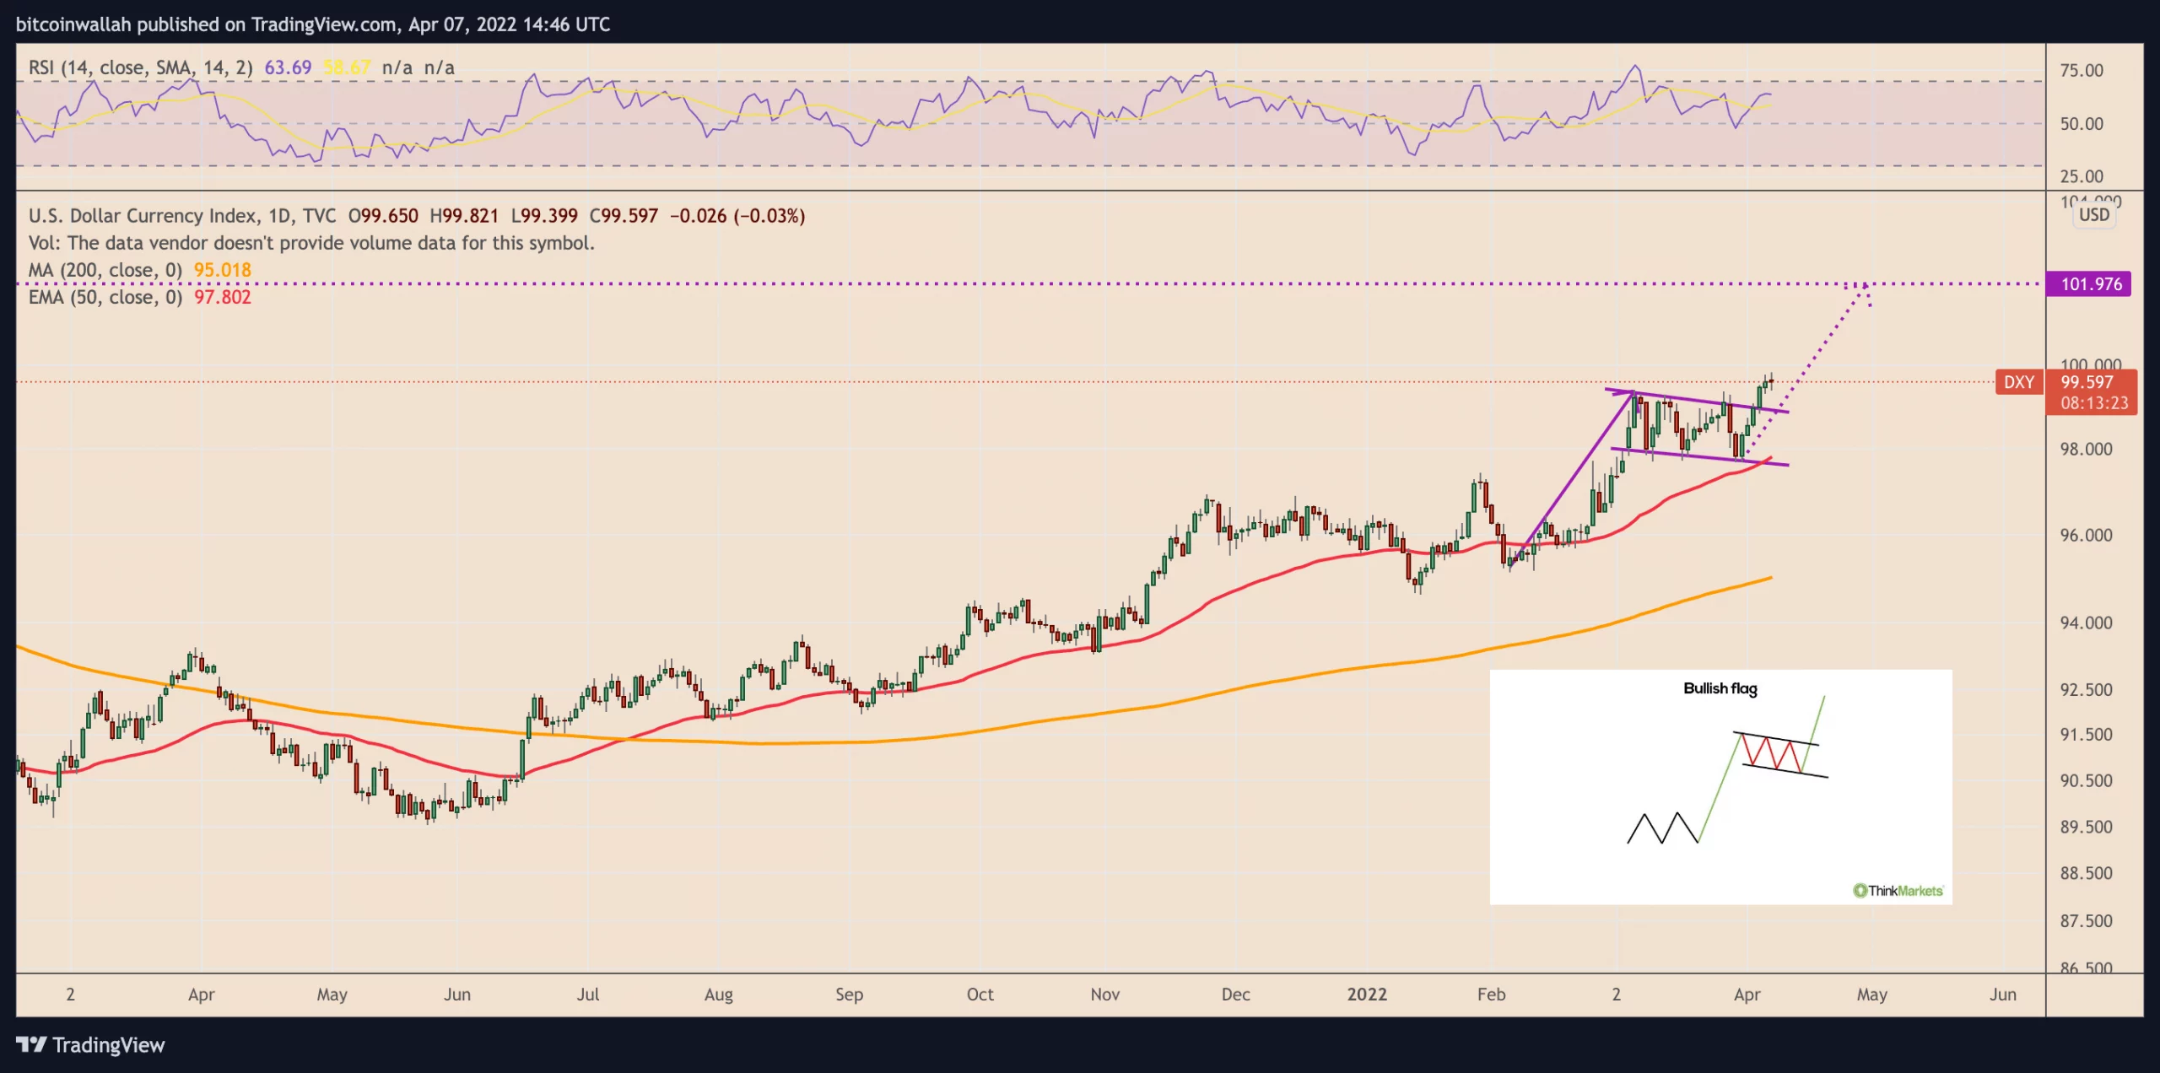The image size is (2160, 1073).
Task: Click the Bullish flag inset image
Action: [x=1720, y=786]
